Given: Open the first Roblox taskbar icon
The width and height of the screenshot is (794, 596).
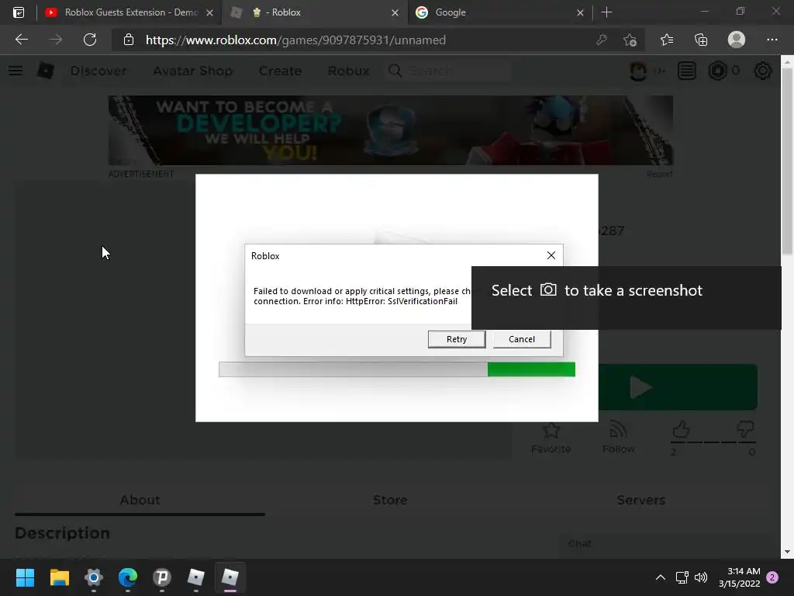Looking at the screenshot, I should point(196,577).
